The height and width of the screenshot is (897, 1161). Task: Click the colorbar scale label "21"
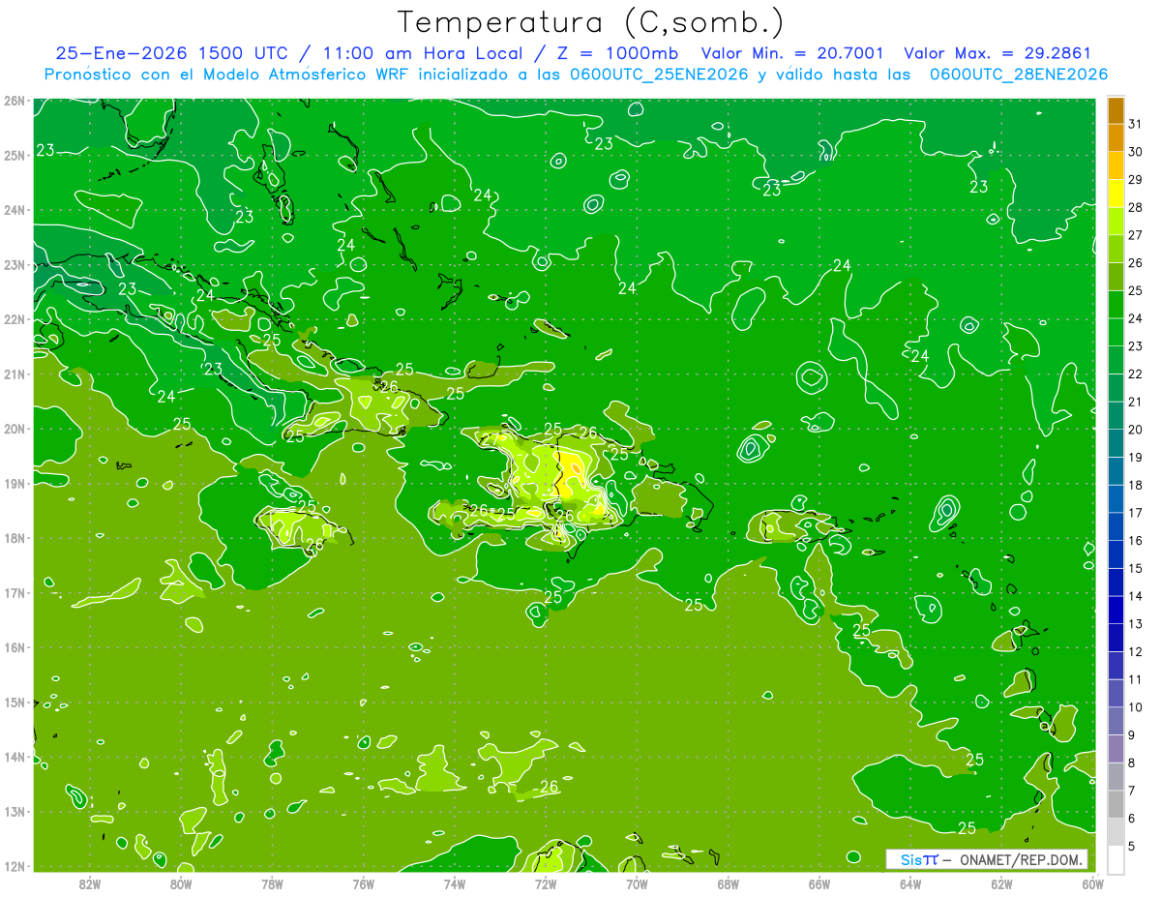click(x=1135, y=402)
